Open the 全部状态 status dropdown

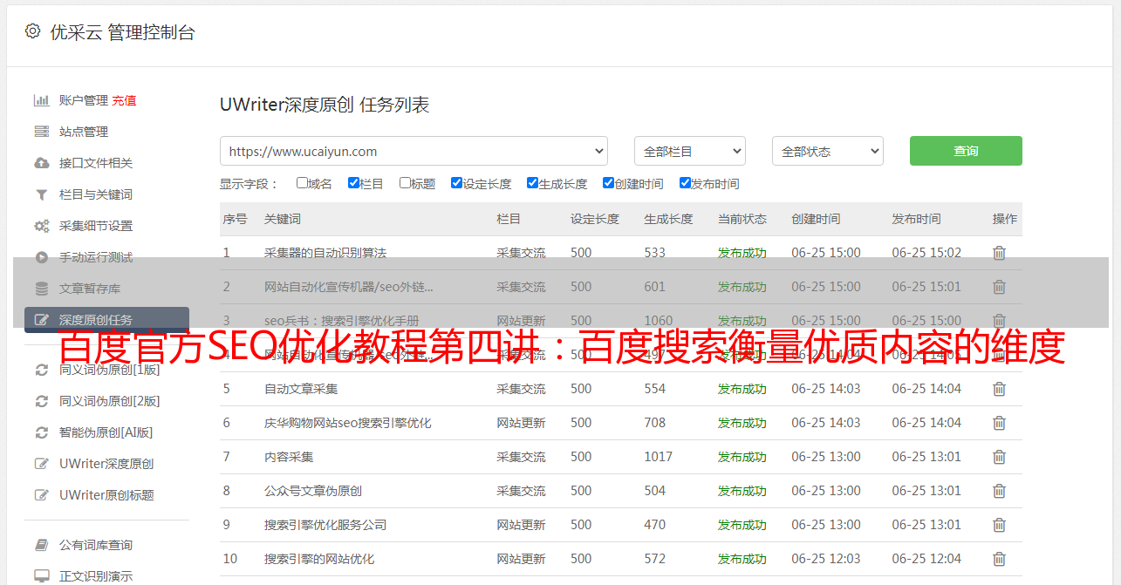coord(827,151)
